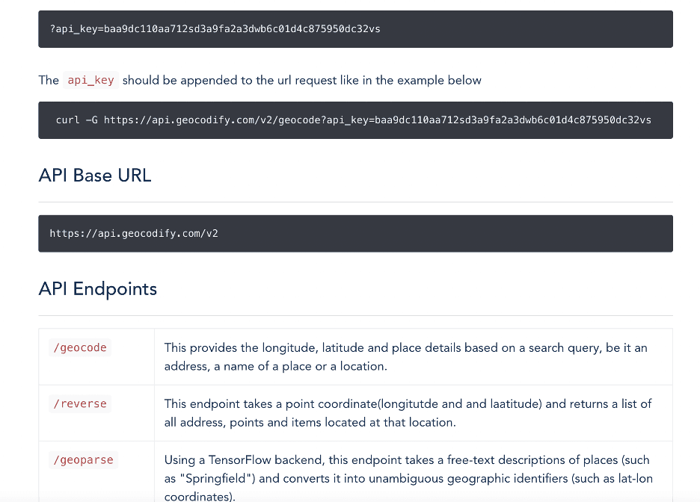Viewport: 700px width, 502px height.
Task: Click the /reverse description row
Action: (408, 412)
